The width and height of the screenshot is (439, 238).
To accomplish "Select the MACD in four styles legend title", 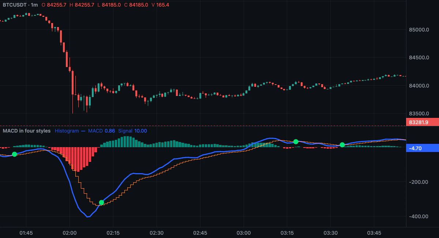I will coord(27,131).
